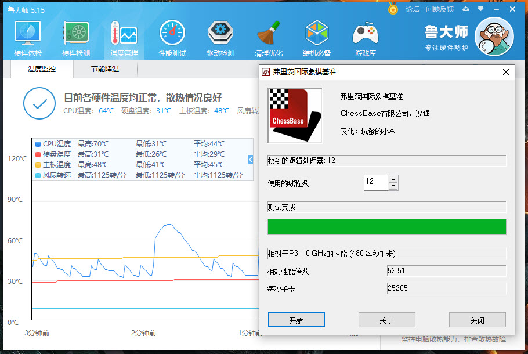This screenshot has height=354, width=528.
Task: Switch to the 节能降温 tab
Action: tap(104, 68)
